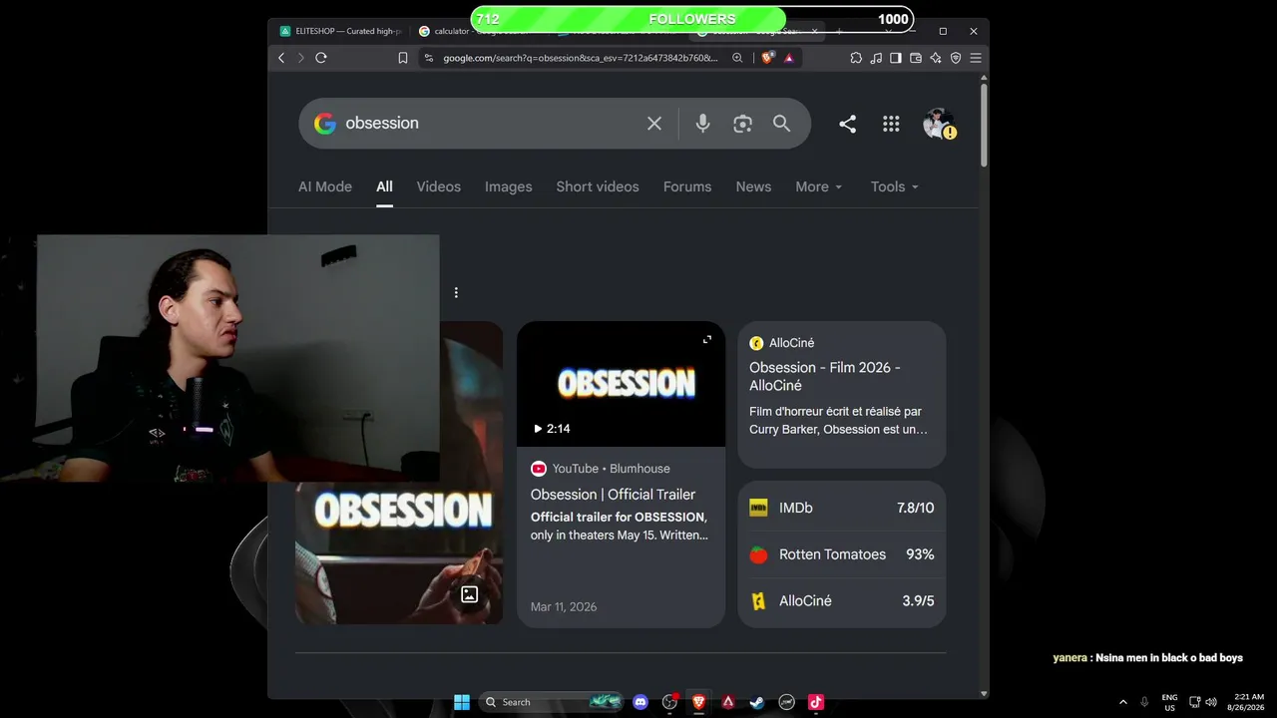1277x718 pixels.
Task: Click the taskbar Search box
Action: click(552, 702)
